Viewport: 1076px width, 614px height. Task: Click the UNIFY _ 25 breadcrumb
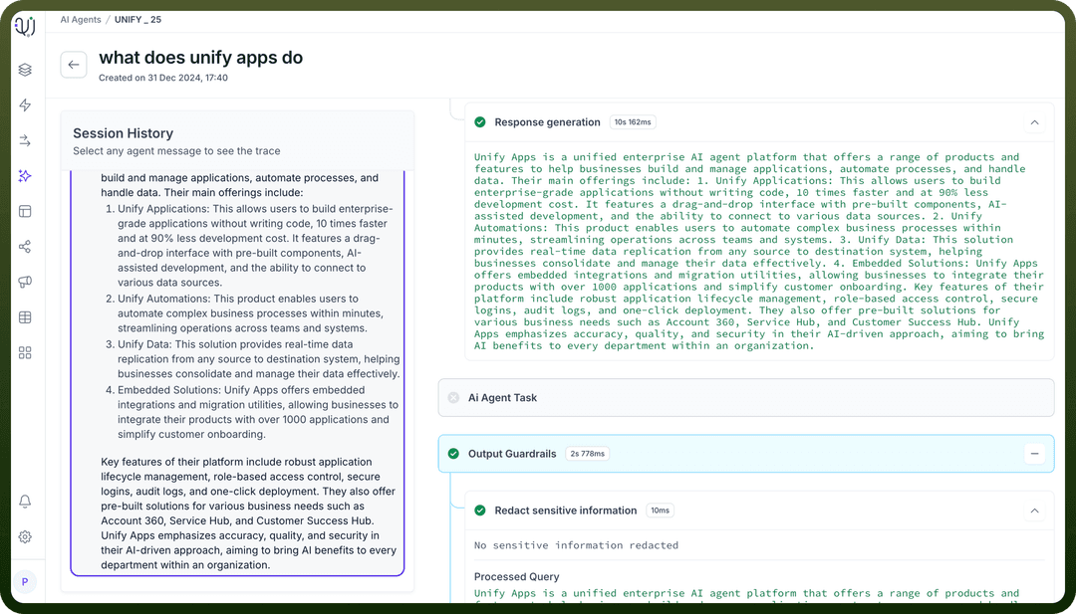tap(137, 20)
